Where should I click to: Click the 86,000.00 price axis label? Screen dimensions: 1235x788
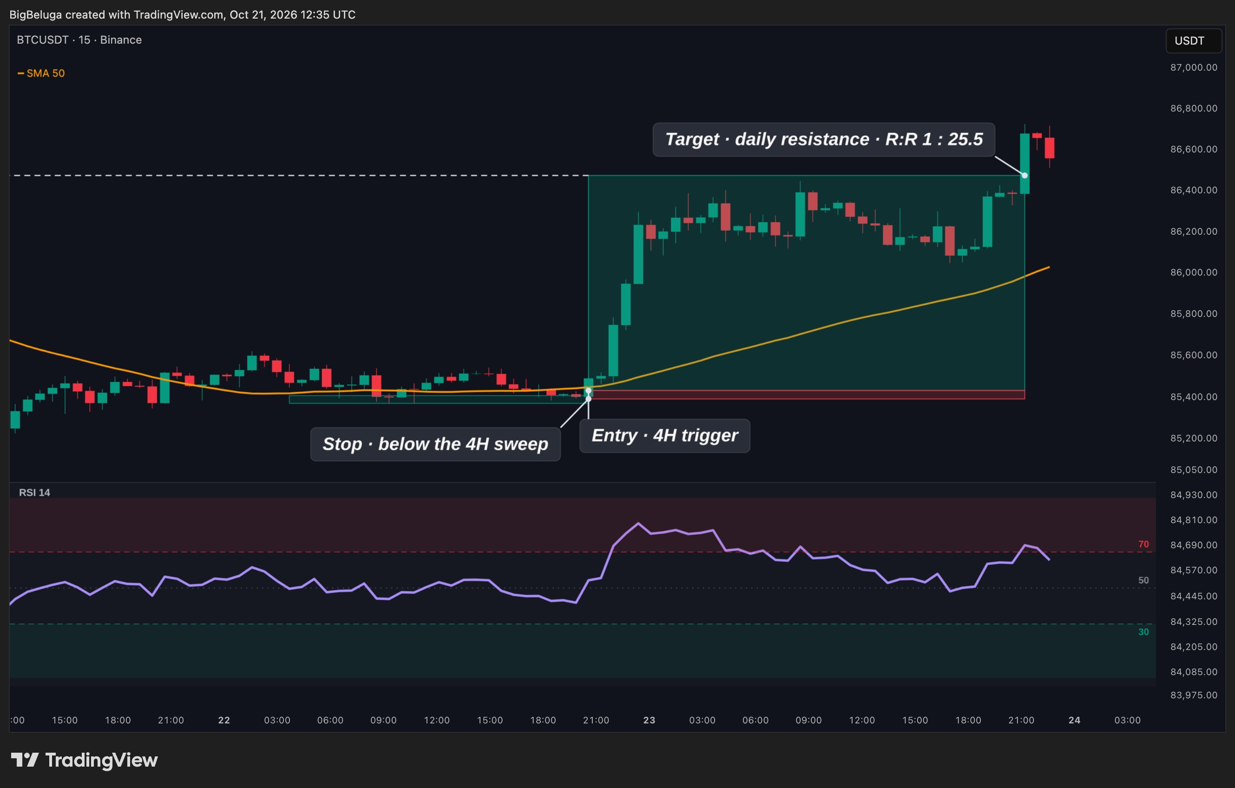tap(1194, 272)
